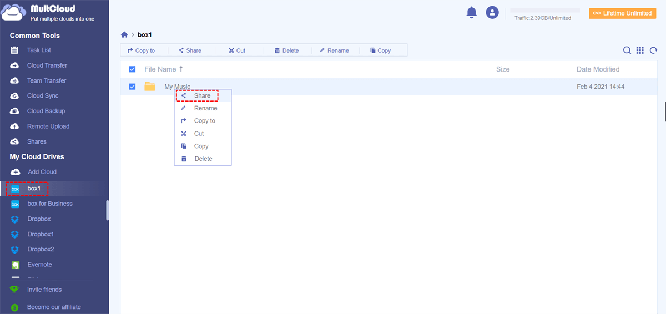The image size is (666, 314).
Task: Click the Shares sidebar icon
Action: point(15,142)
